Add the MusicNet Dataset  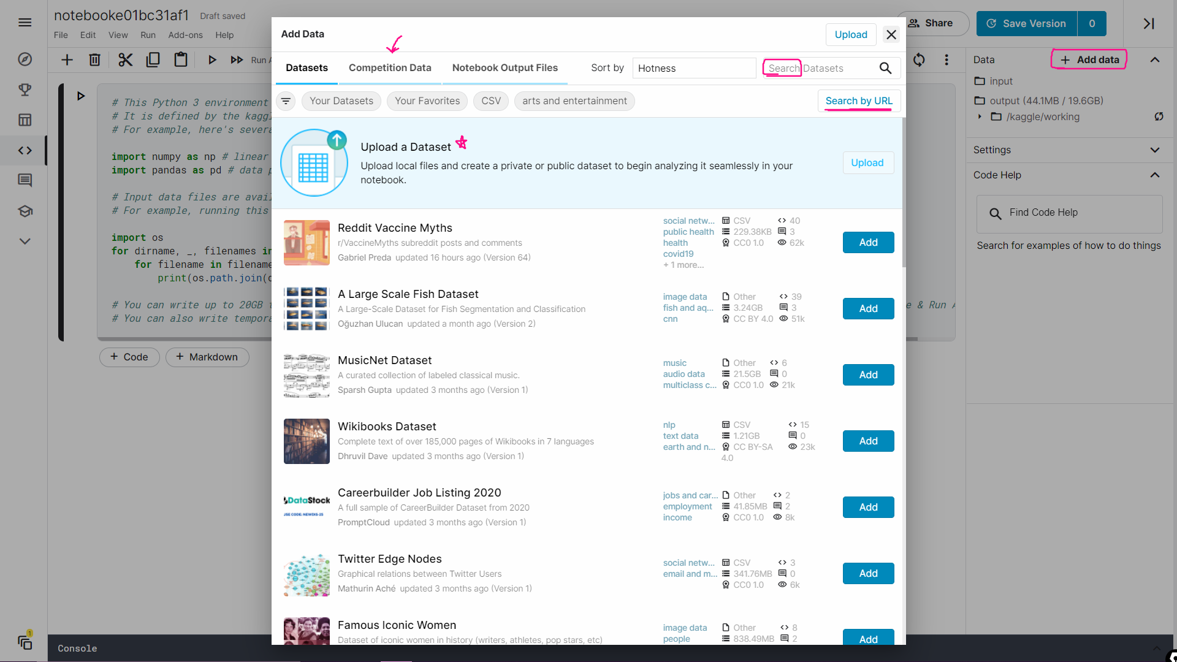tap(868, 375)
